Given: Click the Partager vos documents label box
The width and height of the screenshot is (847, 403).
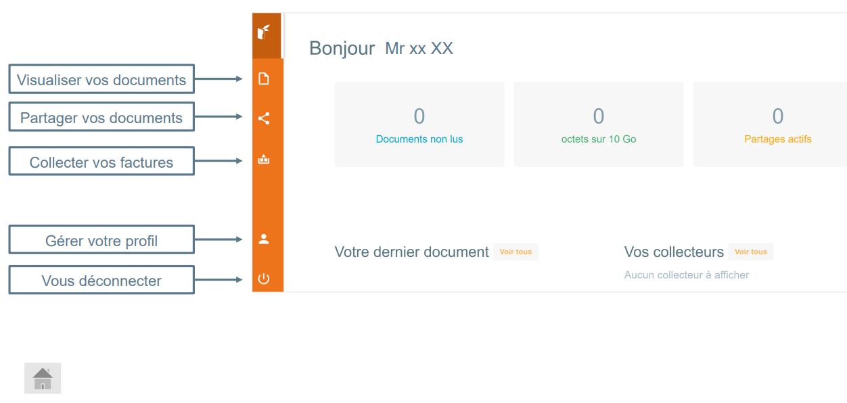Looking at the screenshot, I should click(101, 116).
